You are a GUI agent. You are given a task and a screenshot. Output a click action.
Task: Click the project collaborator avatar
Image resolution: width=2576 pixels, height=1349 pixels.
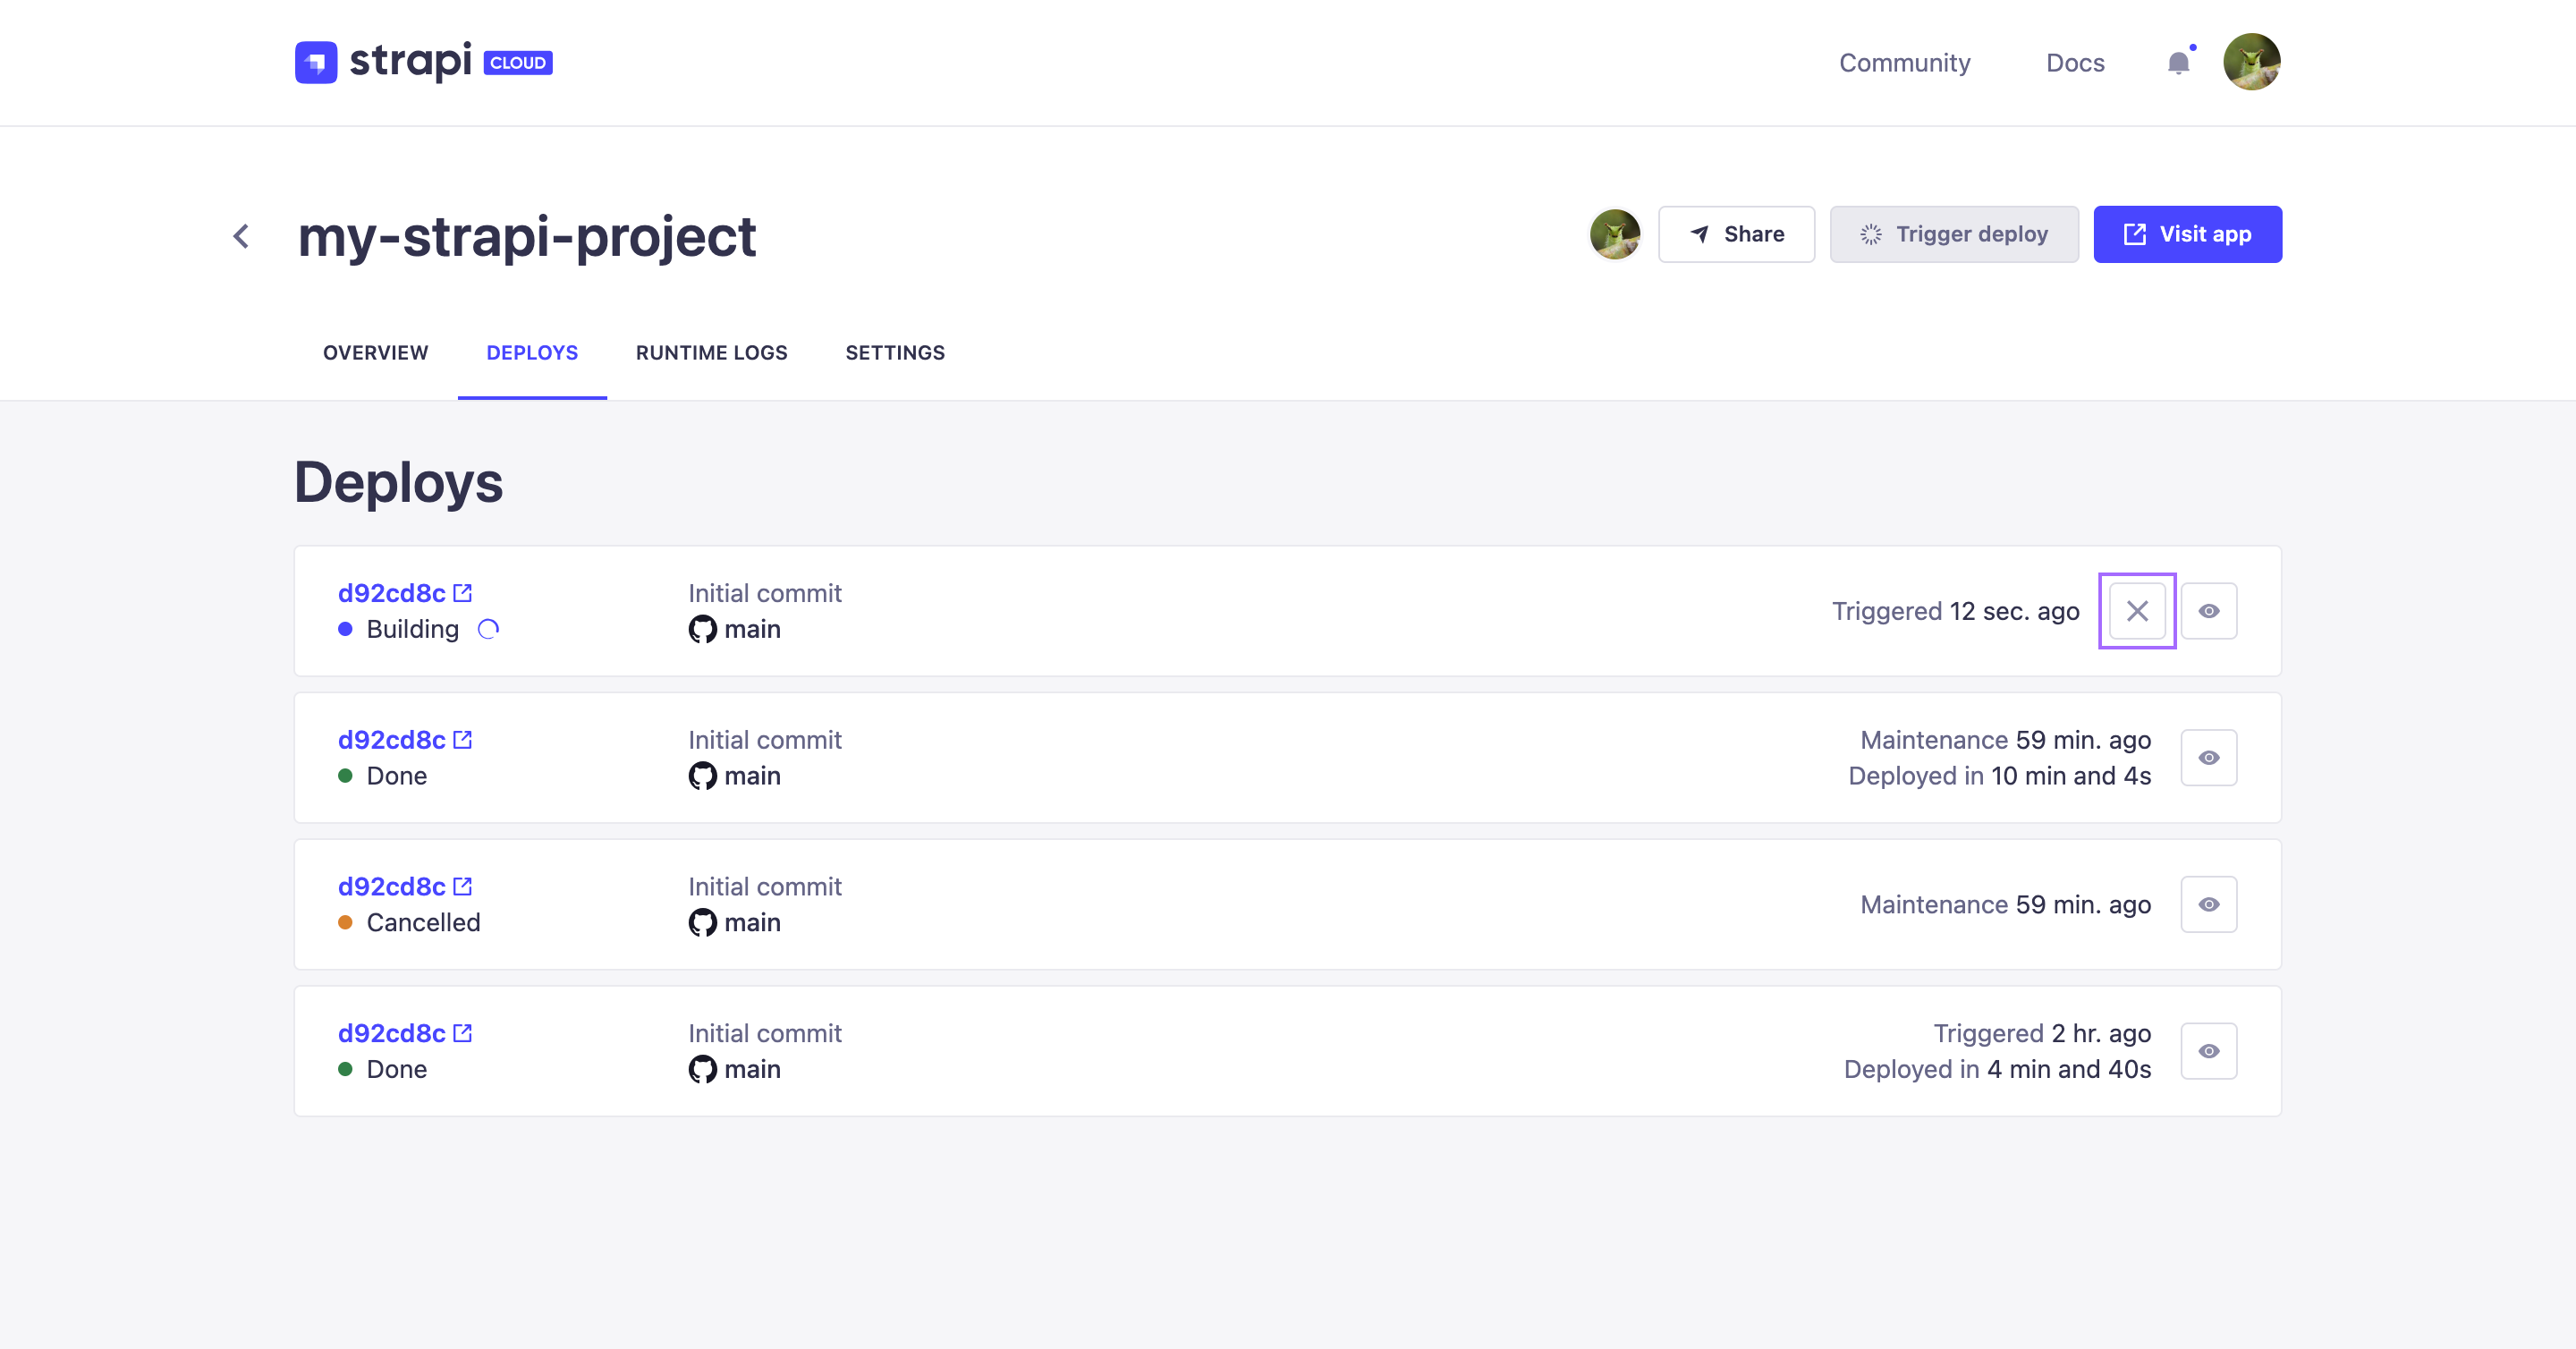point(1615,233)
